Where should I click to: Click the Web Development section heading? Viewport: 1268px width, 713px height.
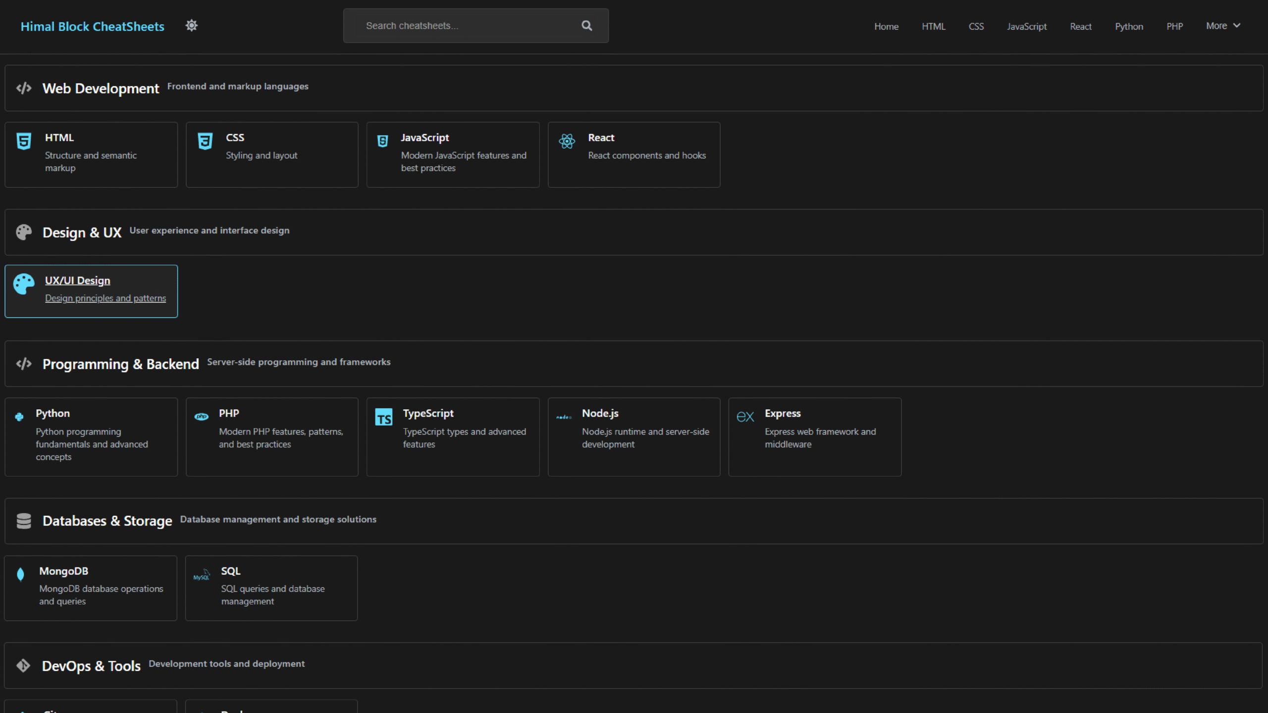coord(101,89)
